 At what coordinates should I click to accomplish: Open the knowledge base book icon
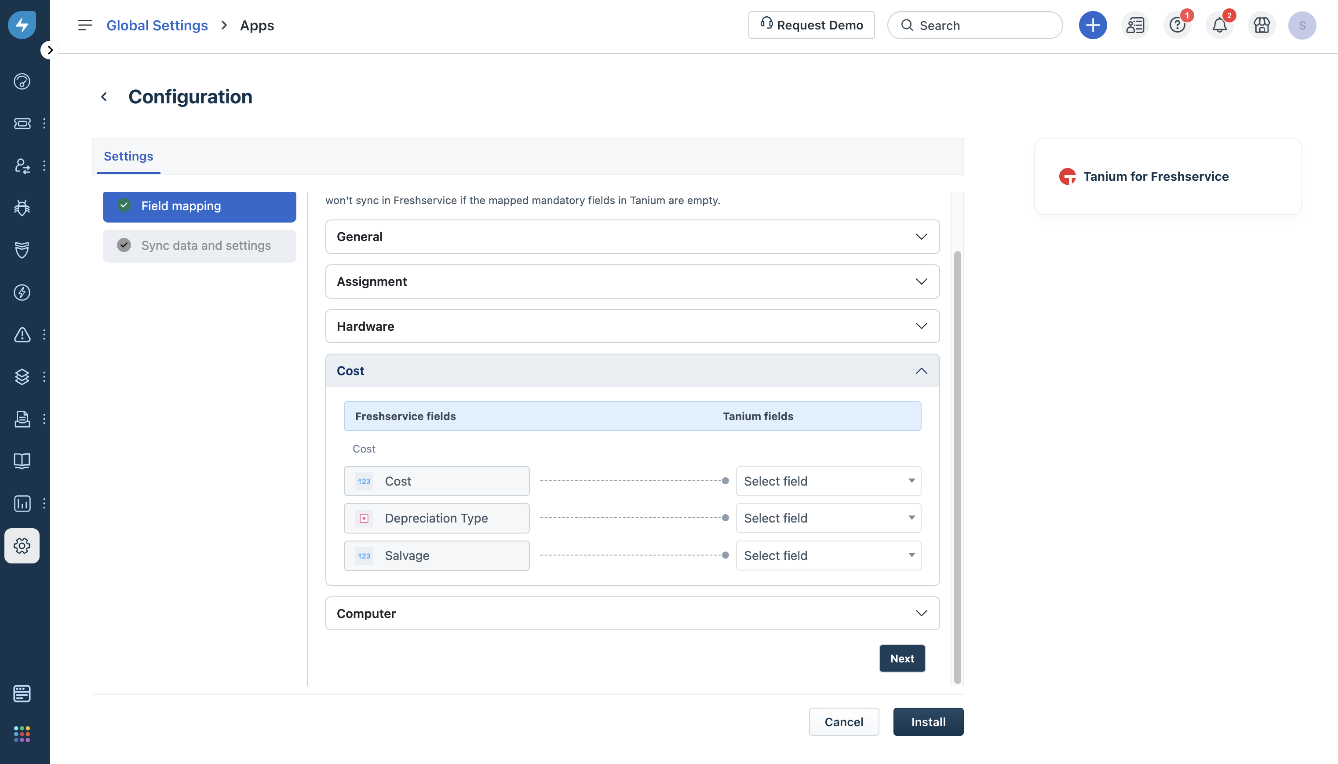click(22, 461)
